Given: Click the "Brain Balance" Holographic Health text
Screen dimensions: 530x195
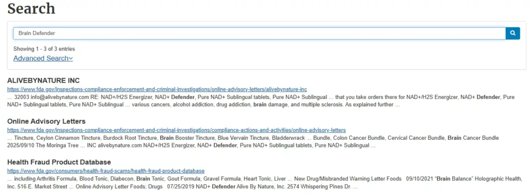Looking at the screenshot, I should click(x=479, y=178).
